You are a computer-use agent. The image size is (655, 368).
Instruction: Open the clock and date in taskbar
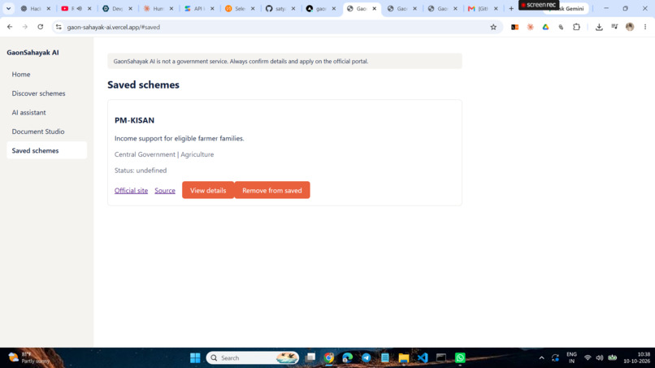[636, 358]
